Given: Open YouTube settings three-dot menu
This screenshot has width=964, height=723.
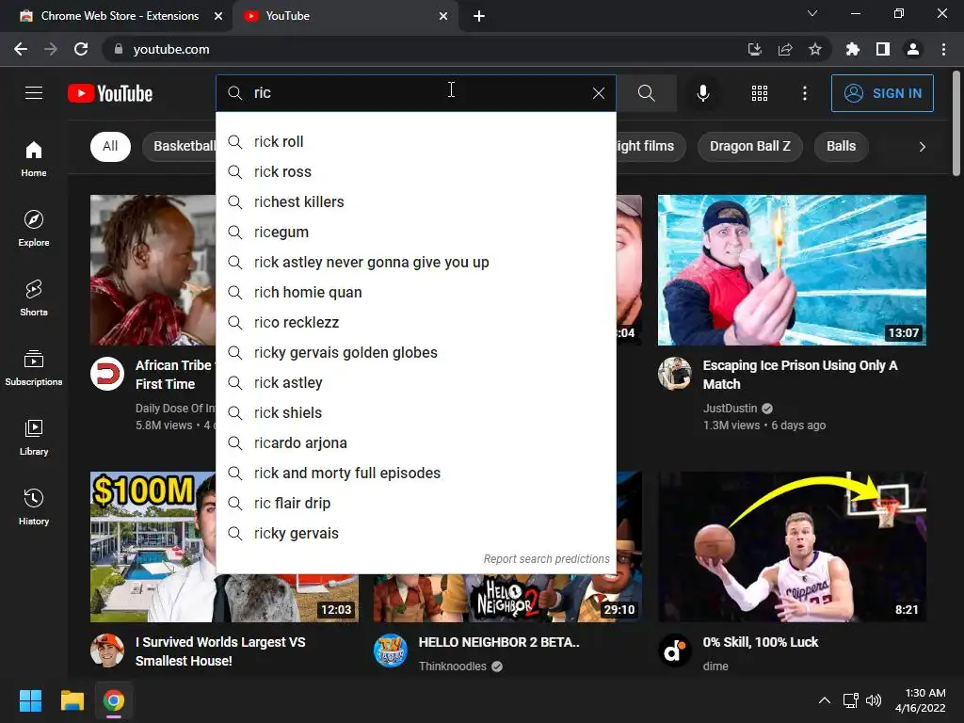Looking at the screenshot, I should click(804, 93).
